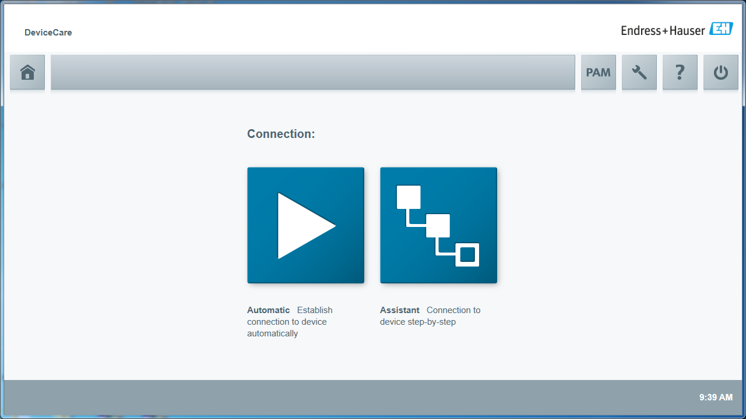Viewport: 746px width, 419px height.
Task: Click hollow square node in Assistant tile
Action: click(467, 255)
